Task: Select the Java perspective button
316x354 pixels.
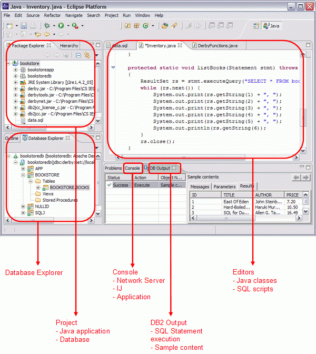Action: (272, 26)
